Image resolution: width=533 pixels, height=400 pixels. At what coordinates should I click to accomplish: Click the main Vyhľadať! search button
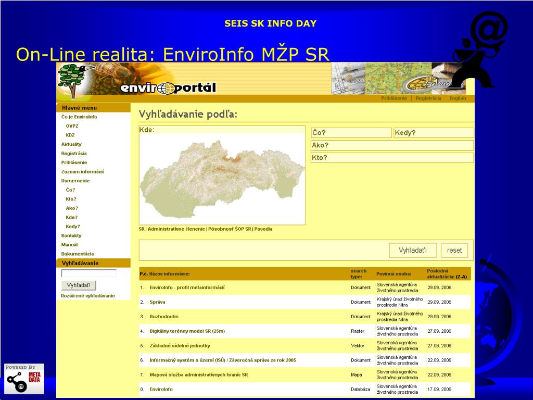point(413,251)
